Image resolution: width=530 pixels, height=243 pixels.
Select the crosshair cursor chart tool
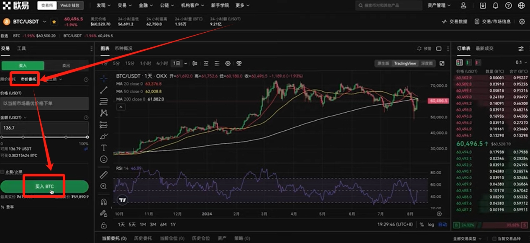click(x=104, y=78)
